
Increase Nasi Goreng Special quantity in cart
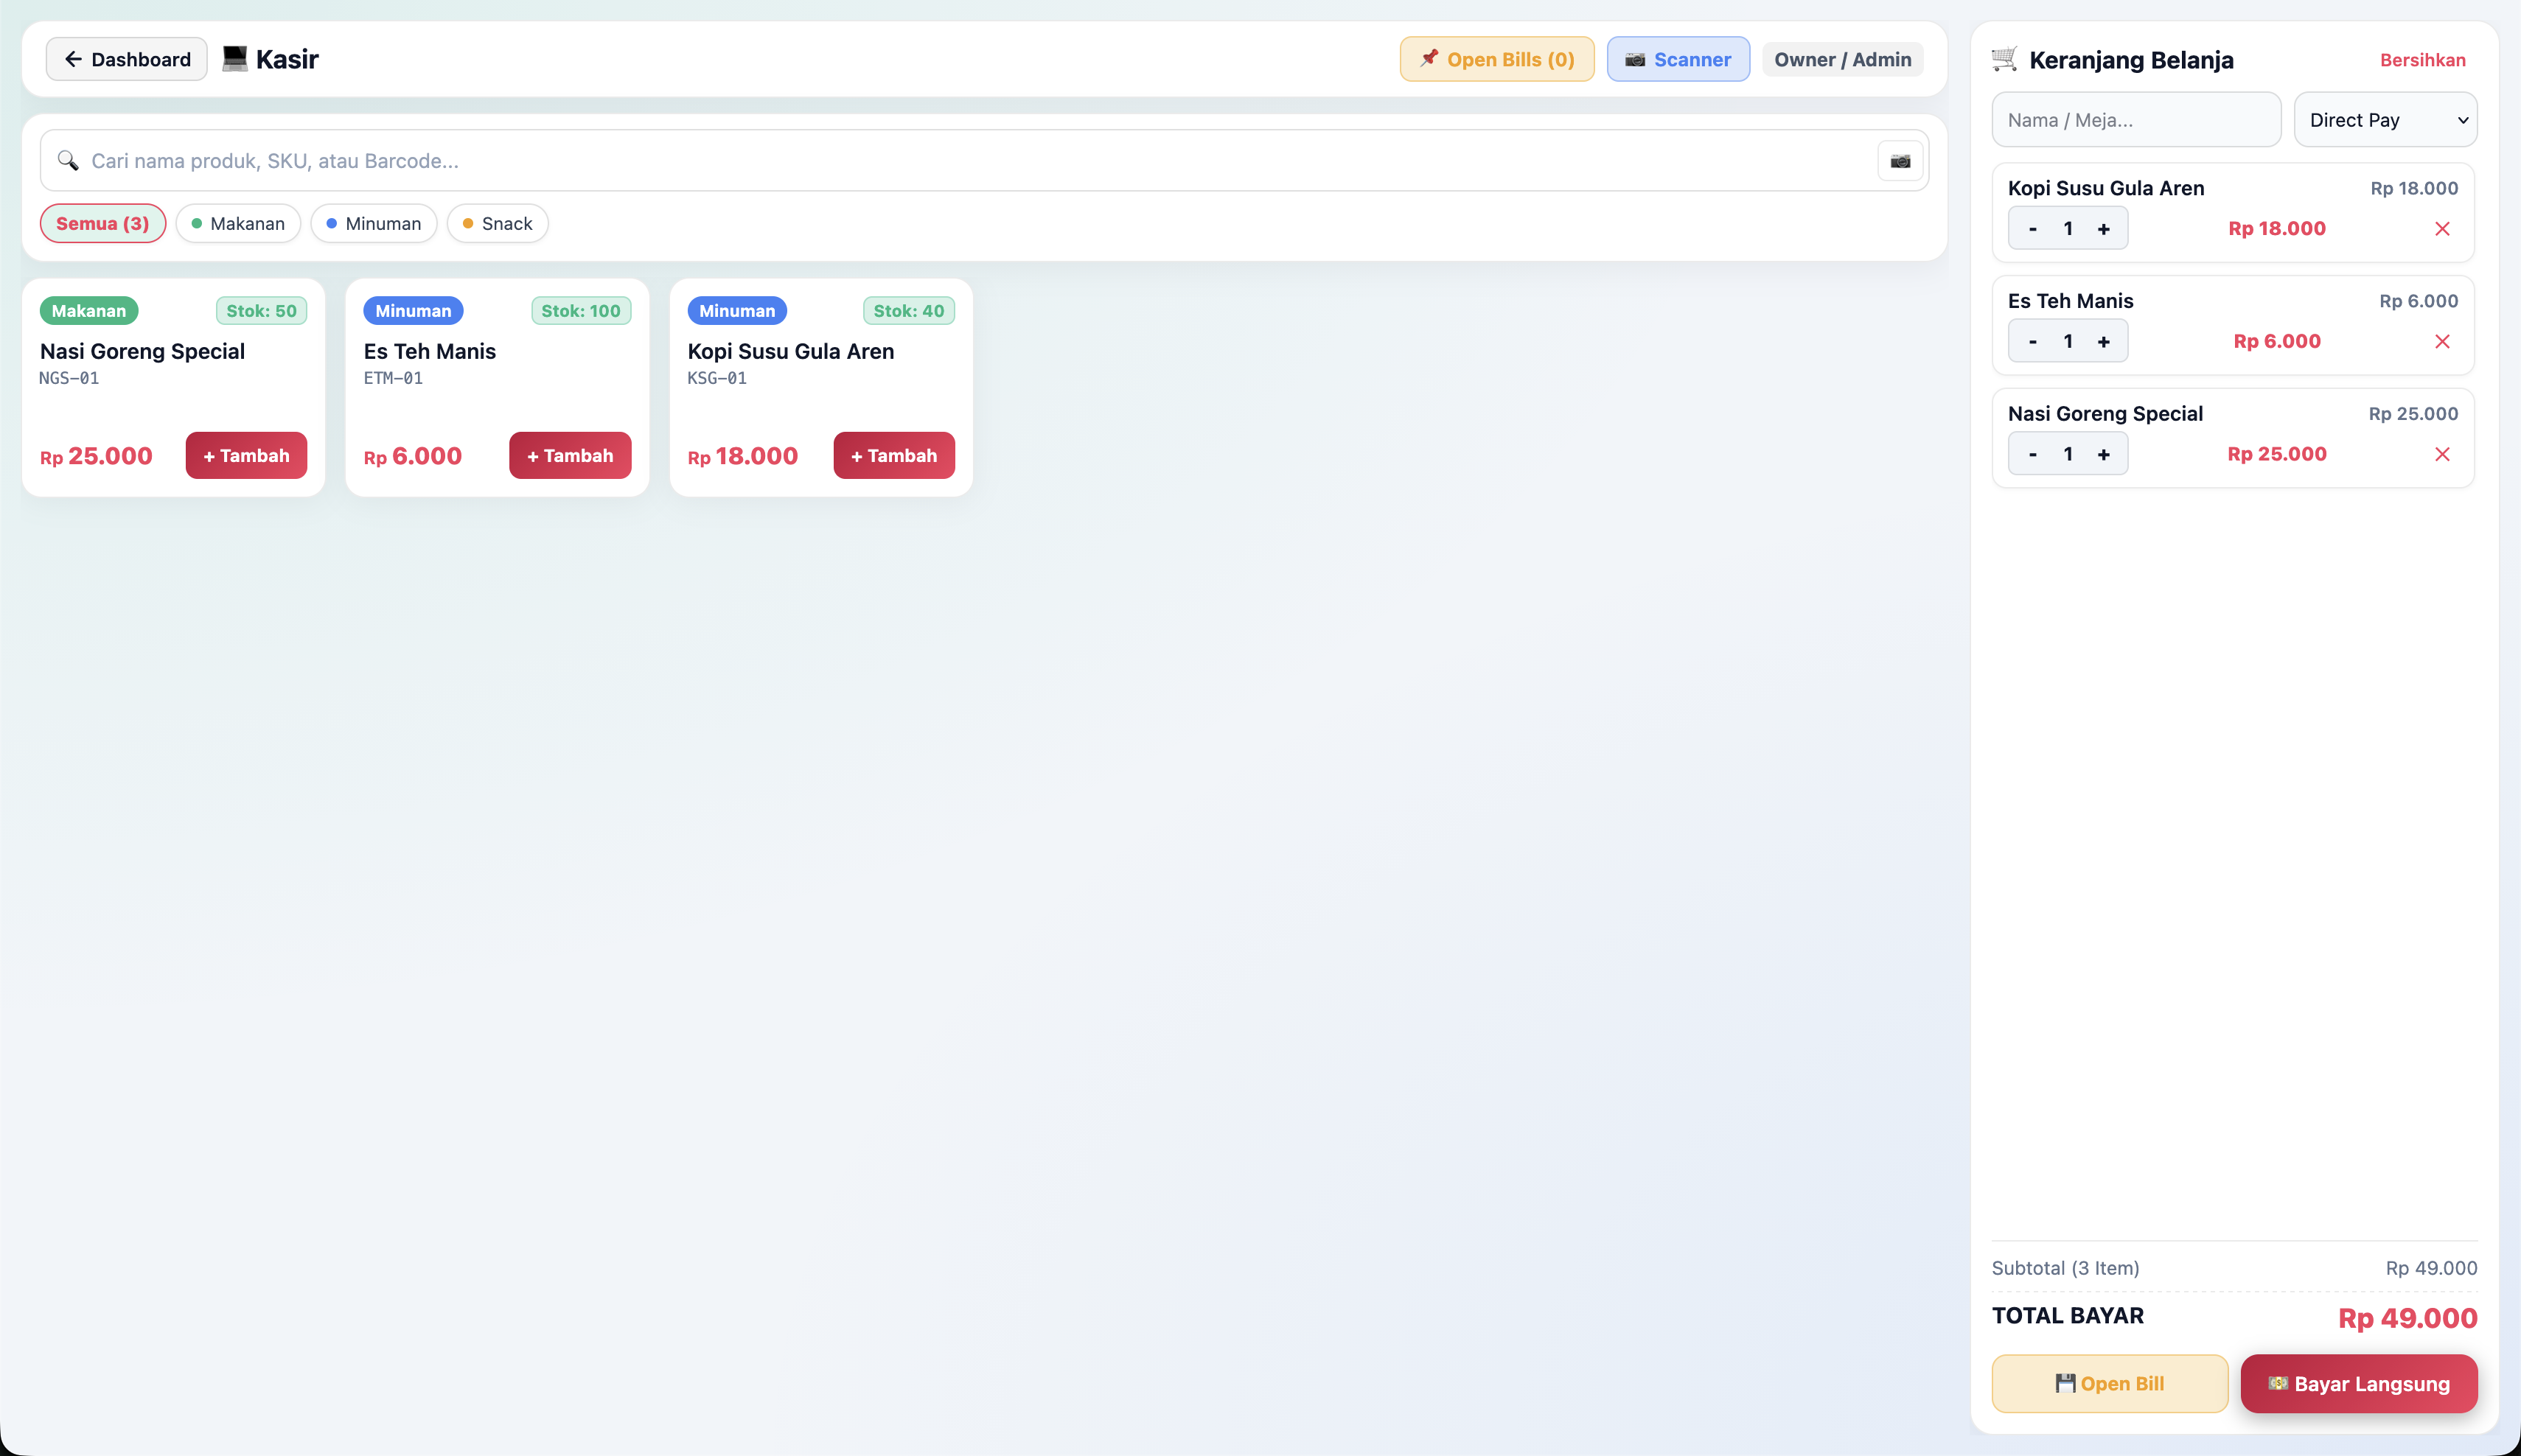2104,455
